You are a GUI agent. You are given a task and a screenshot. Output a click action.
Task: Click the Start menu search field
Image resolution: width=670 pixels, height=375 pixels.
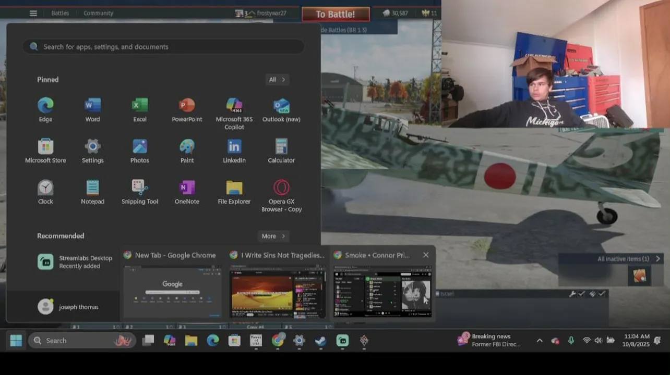point(163,47)
